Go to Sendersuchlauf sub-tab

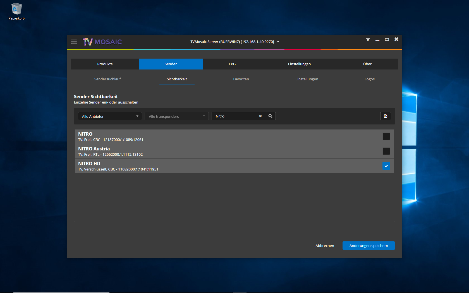(107, 79)
